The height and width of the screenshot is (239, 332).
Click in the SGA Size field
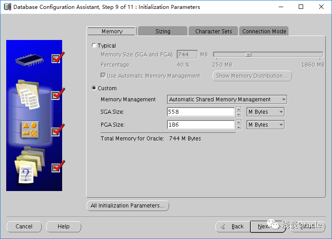tap(201, 112)
